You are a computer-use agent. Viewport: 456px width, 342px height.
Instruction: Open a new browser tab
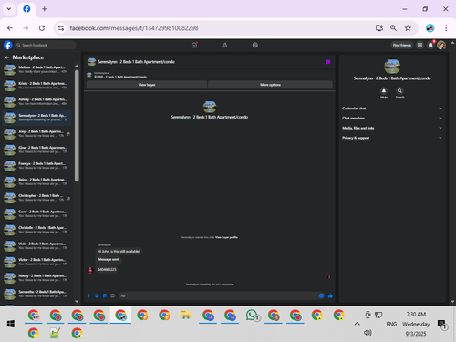tap(45, 9)
